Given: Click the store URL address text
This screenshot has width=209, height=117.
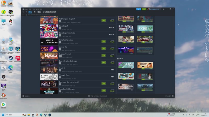Looking at the screenshot, I should coord(39,15).
